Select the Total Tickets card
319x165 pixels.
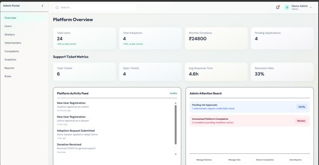(x=84, y=72)
